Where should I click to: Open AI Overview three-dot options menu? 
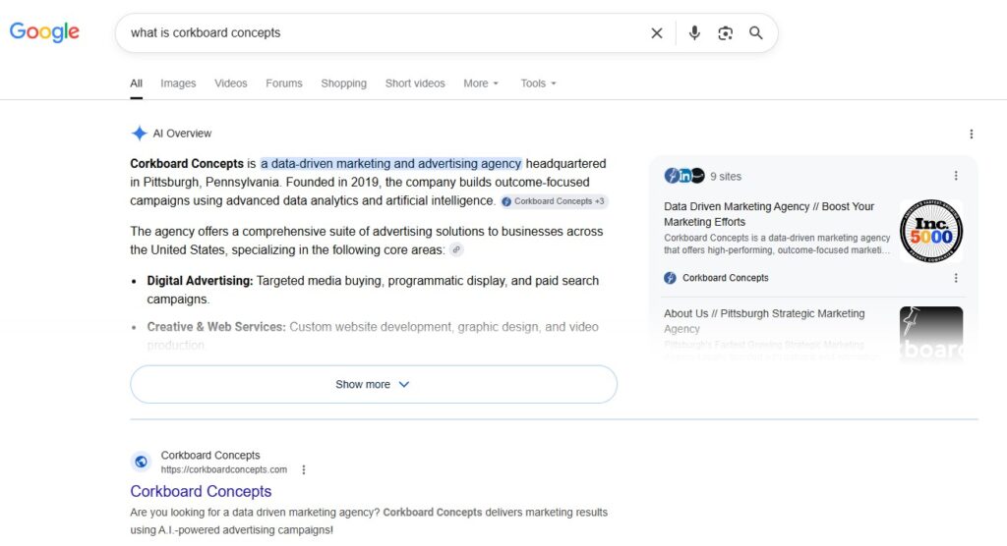[x=971, y=134]
